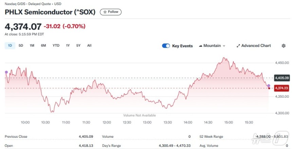
Task: Click the expand arrows icon beside Advanced Chart
Action: point(238,46)
